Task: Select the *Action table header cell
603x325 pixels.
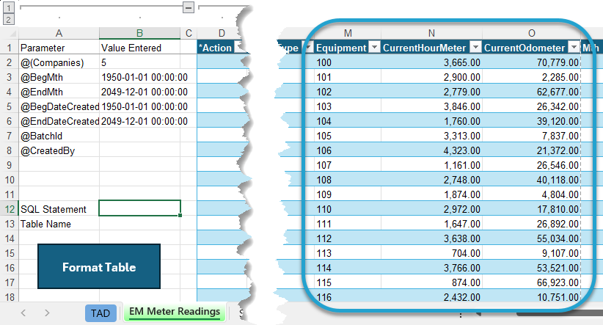Action: tap(221, 48)
